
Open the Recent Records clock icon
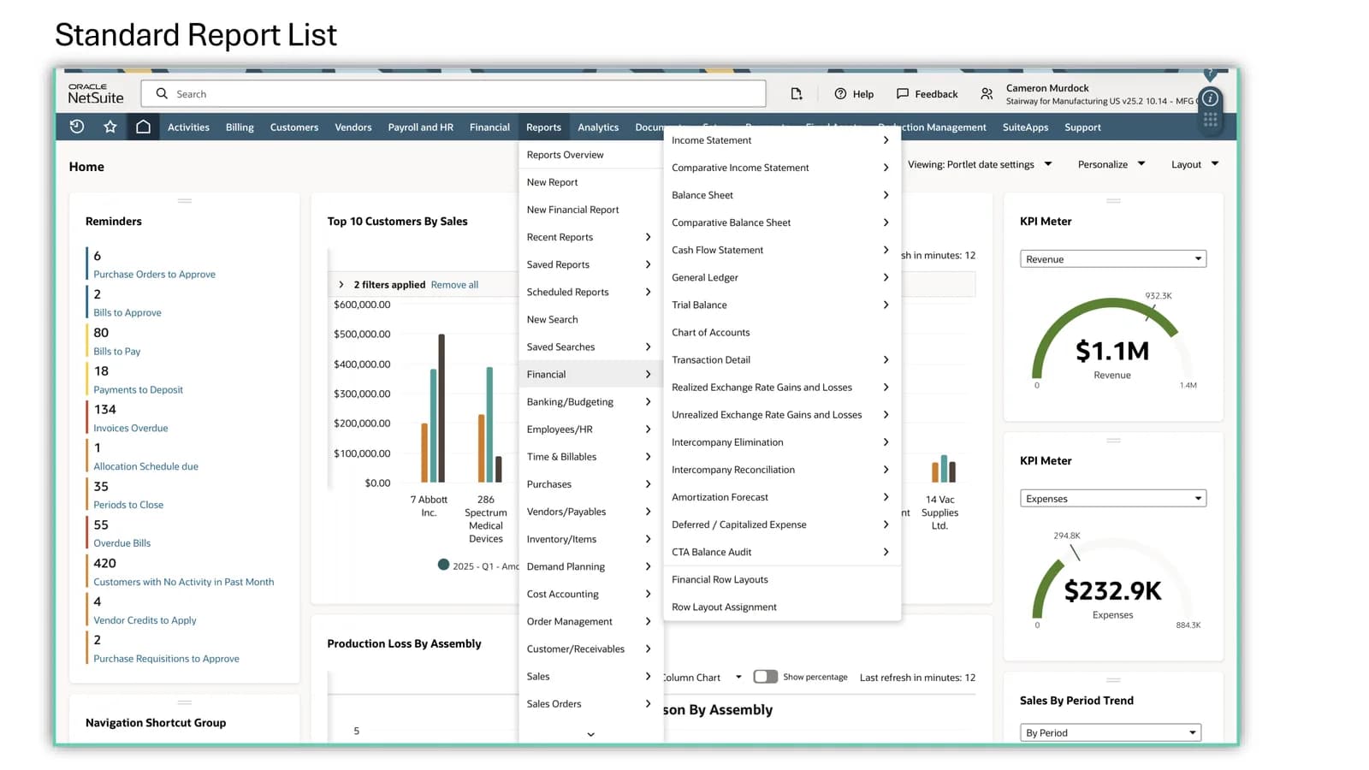pos(77,127)
